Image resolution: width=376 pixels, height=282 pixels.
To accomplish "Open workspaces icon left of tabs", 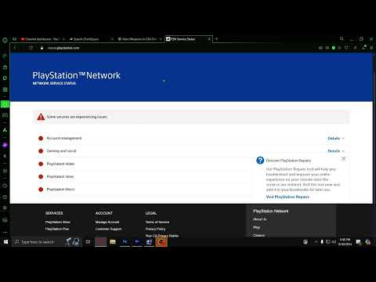I will coord(14,39).
